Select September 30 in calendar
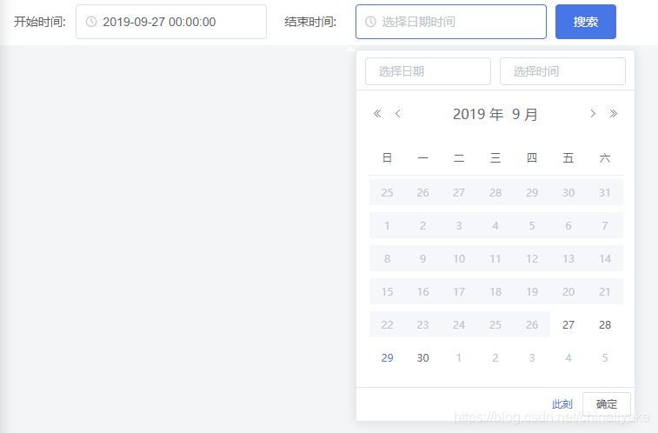The image size is (658, 433). [422, 358]
